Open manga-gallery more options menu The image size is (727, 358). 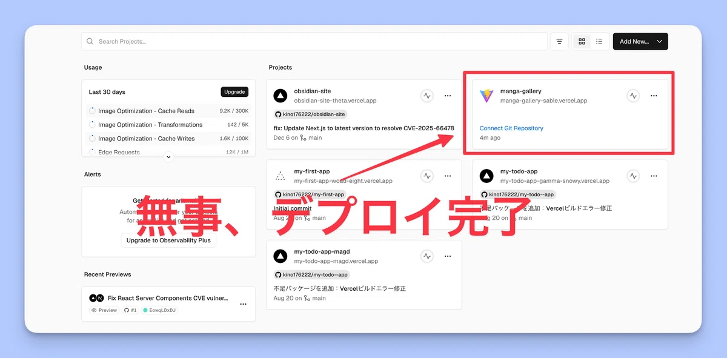654,96
